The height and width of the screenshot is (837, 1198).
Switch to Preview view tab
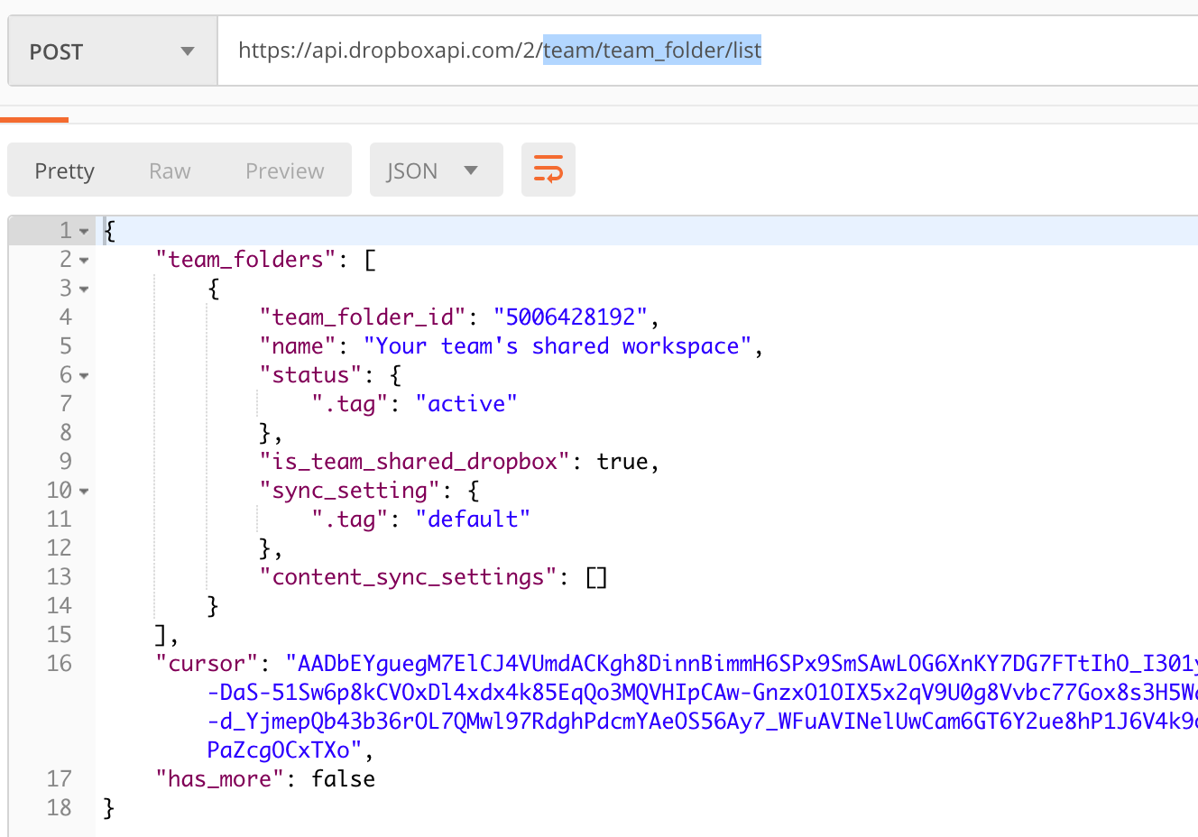pos(284,170)
